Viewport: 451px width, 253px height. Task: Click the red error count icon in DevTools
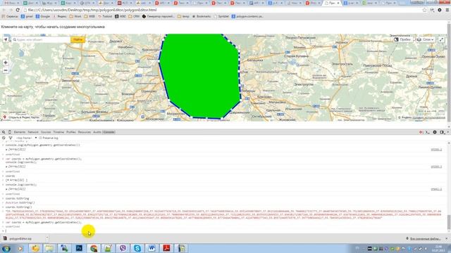click(x=421, y=132)
